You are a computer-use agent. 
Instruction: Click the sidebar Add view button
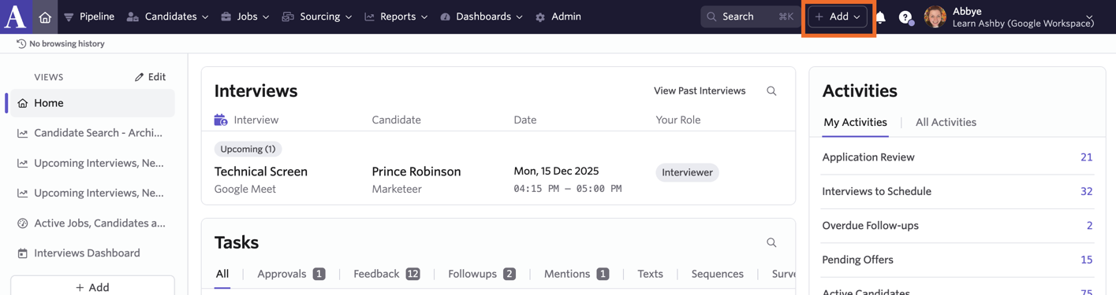pyautogui.click(x=92, y=288)
